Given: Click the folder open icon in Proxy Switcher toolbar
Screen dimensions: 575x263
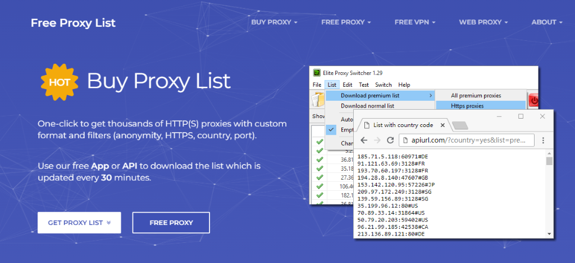Looking at the screenshot, I should click(x=318, y=100).
